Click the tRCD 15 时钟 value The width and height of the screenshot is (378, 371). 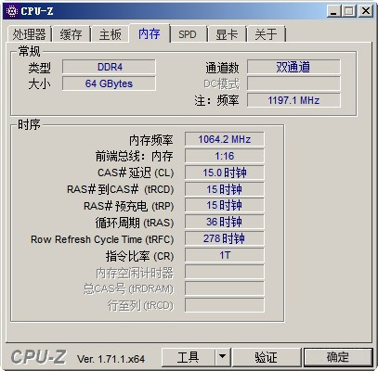(225, 189)
